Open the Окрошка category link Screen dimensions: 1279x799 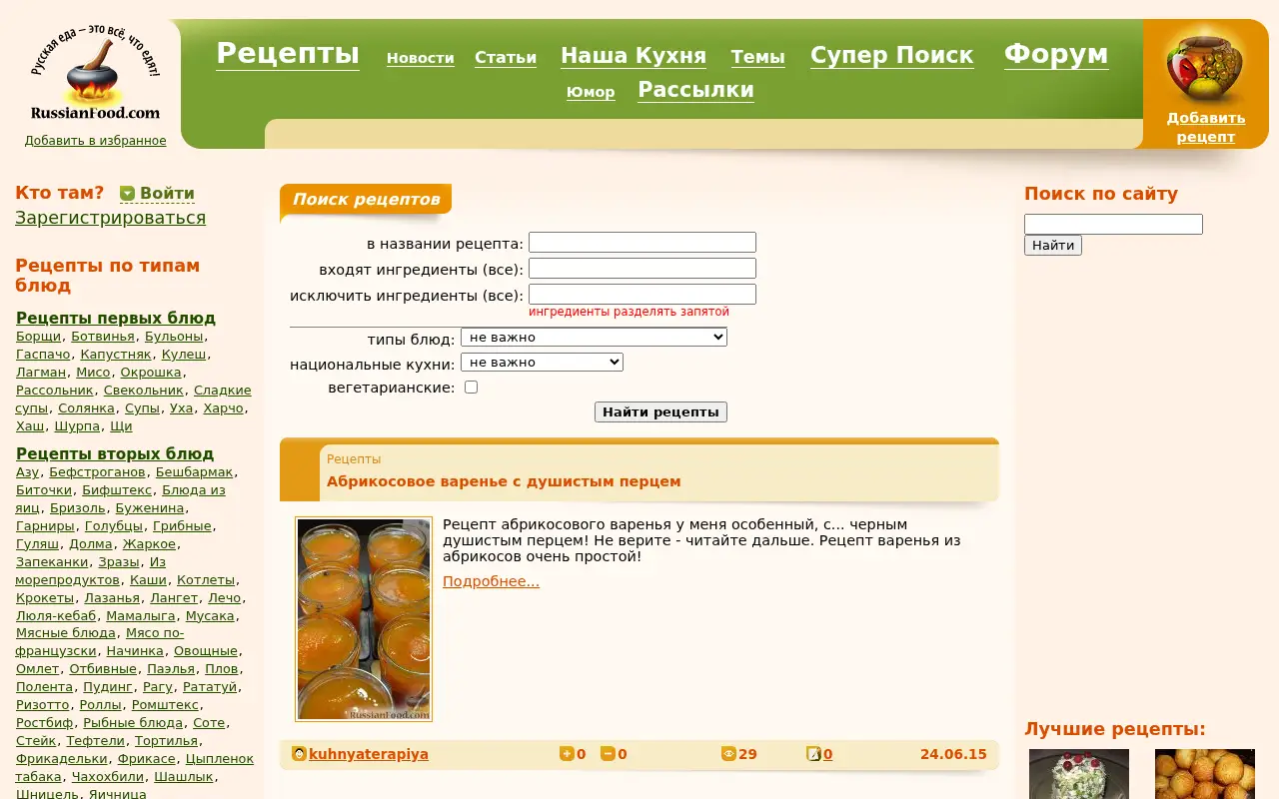click(151, 373)
